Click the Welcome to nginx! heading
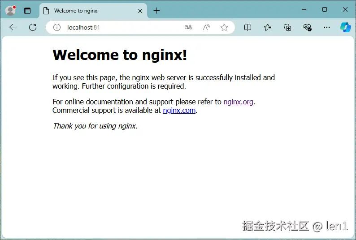This screenshot has height=240, width=356. tap(120, 55)
